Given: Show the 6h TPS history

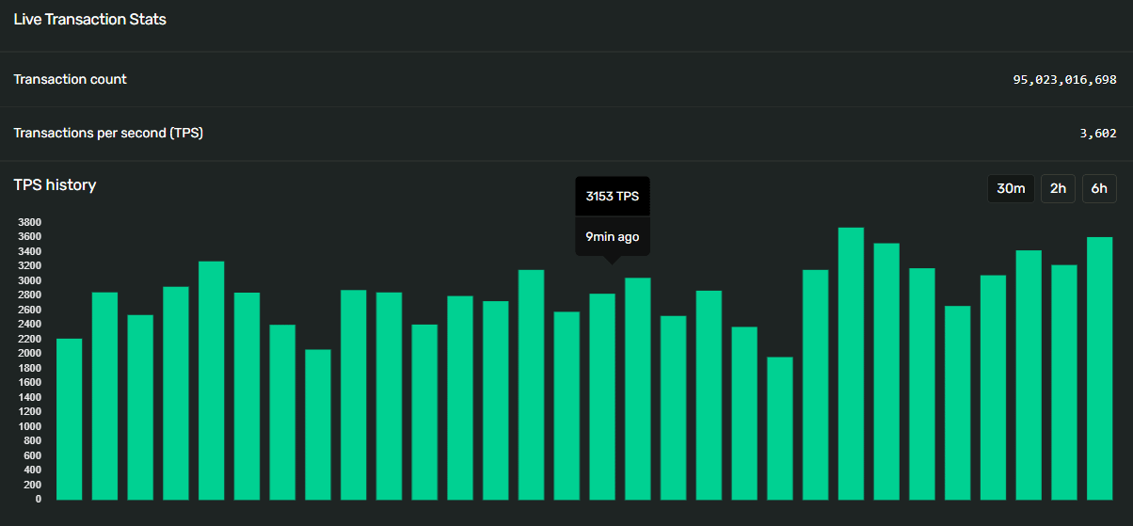Looking at the screenshot, I should coord(1099,188).
